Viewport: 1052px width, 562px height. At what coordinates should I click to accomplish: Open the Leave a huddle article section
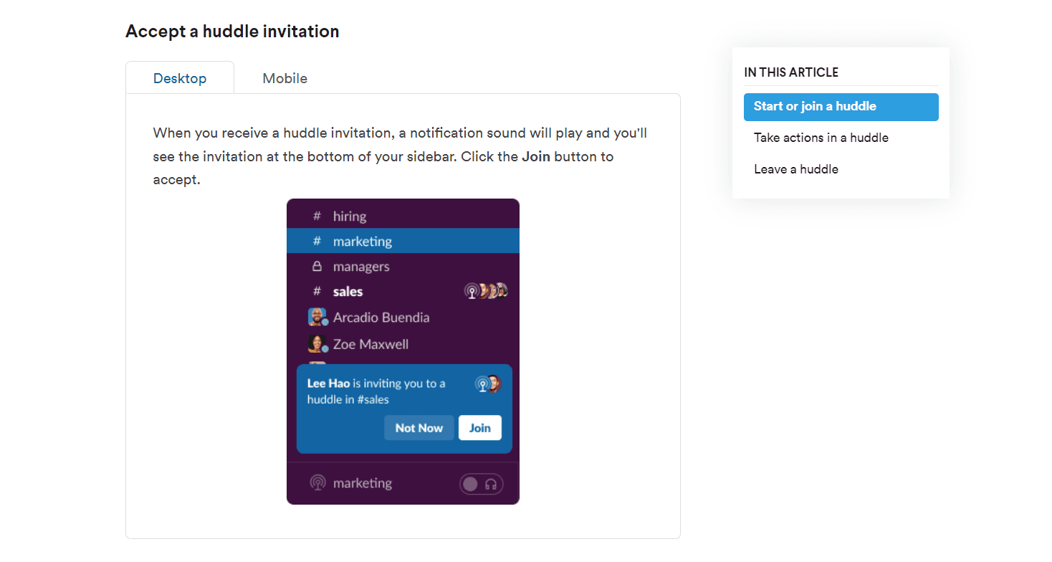click(x=795, y=168)
